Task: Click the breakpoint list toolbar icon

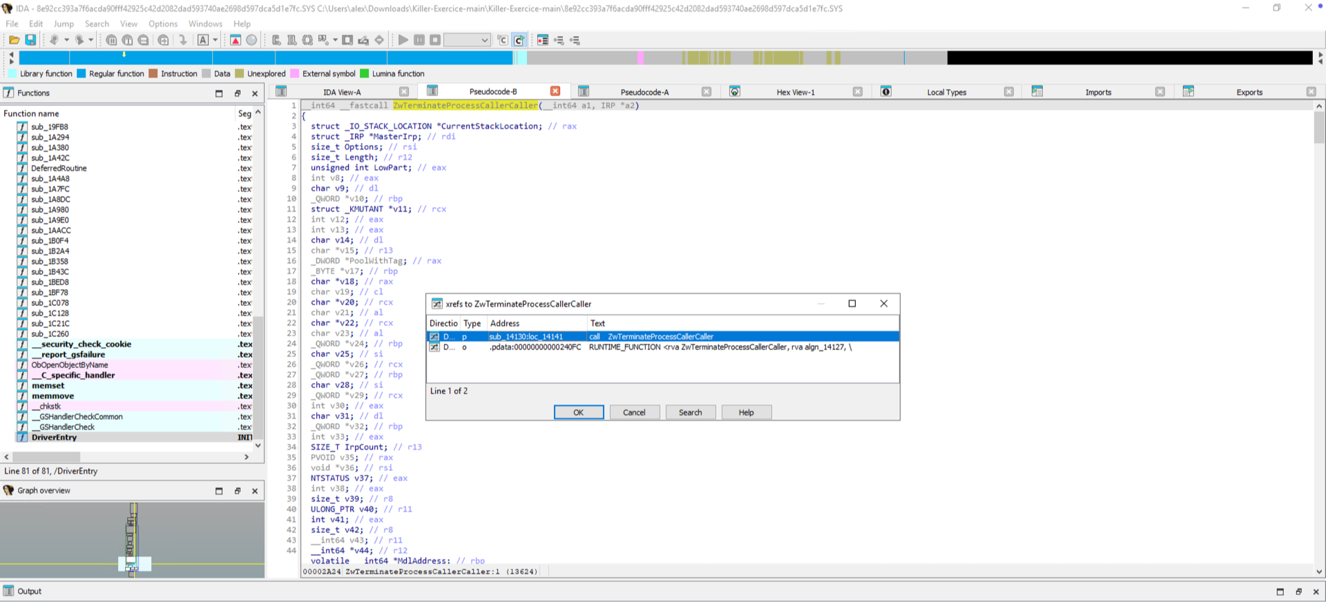Action: click(x=543, y=40)
